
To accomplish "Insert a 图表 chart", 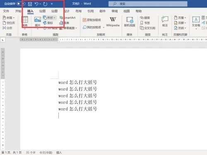I will [x=64, y=23].
